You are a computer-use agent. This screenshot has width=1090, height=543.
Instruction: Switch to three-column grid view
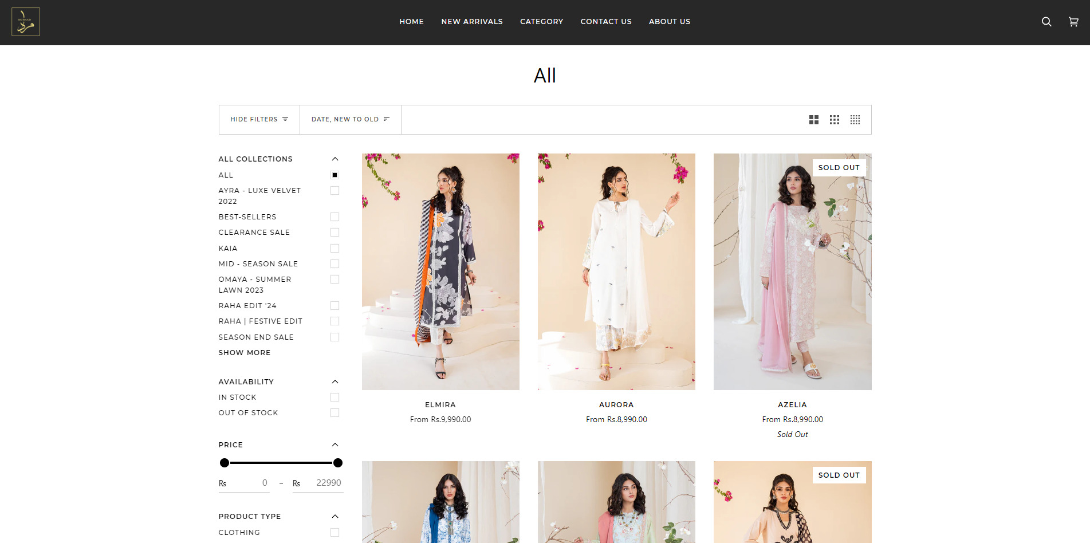tap(834, 120)
